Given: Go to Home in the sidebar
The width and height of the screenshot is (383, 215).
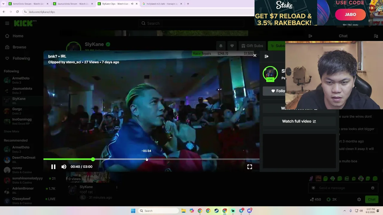Looking at the screenshot, I should click(x=18, y=36).
